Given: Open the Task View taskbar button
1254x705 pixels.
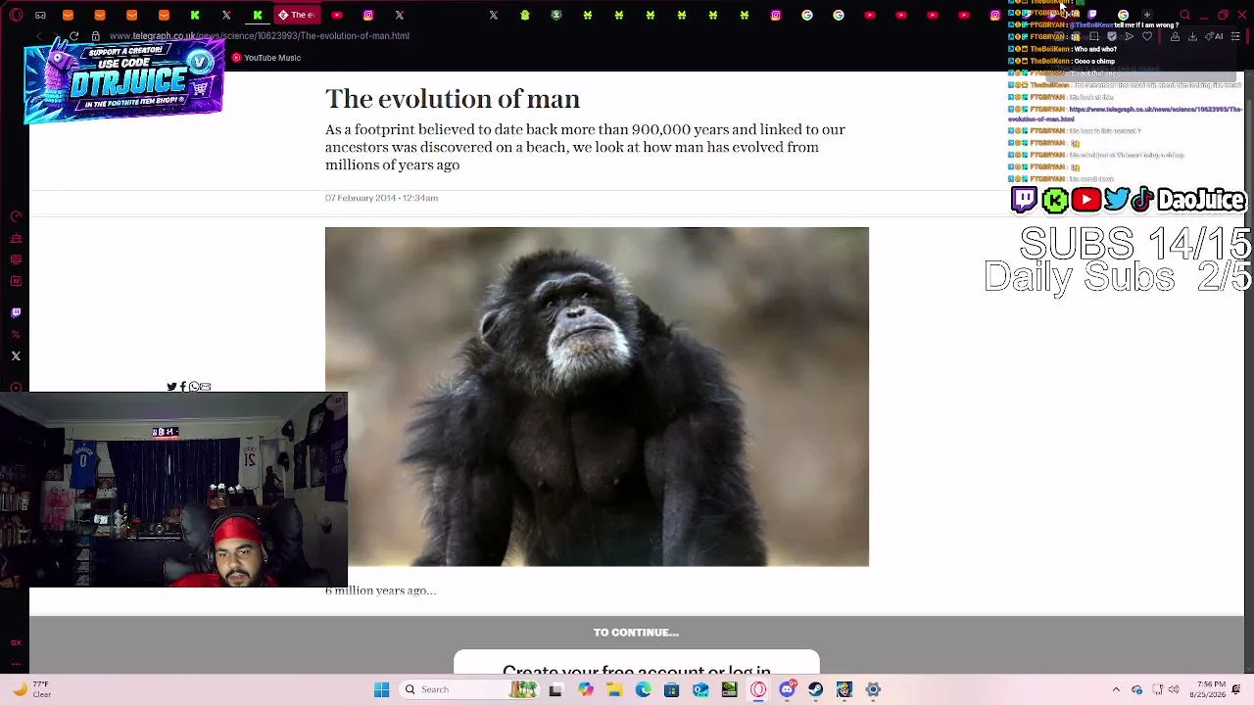Looking at the screenshot, I should 555,689.
